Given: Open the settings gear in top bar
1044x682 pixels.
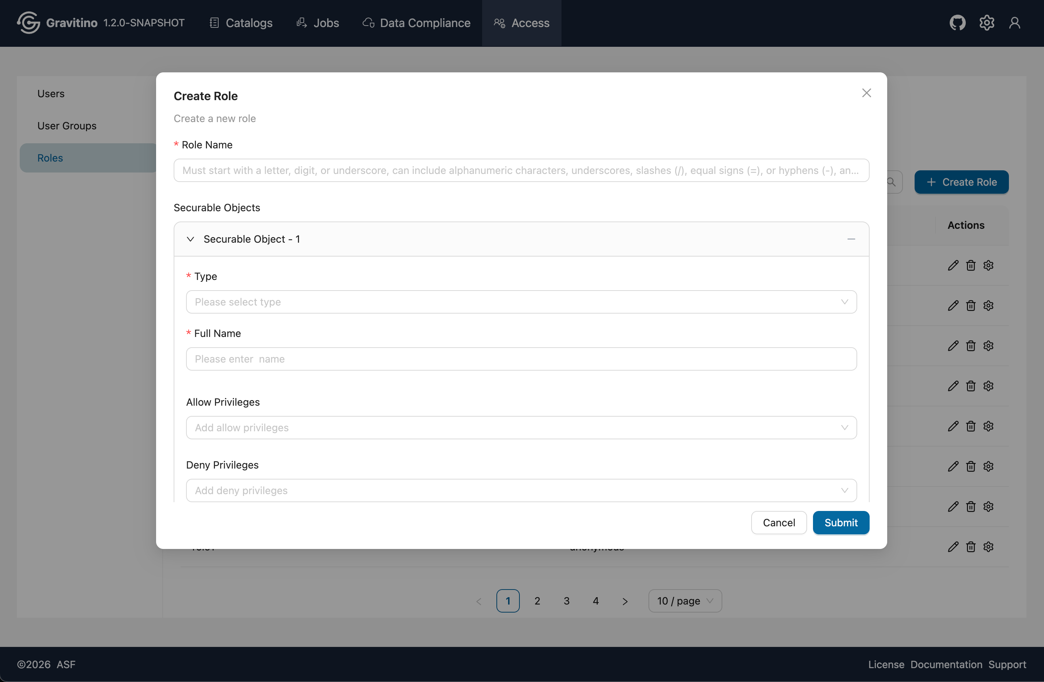Looking at the screenshot, I should click(x=987, y=23).
